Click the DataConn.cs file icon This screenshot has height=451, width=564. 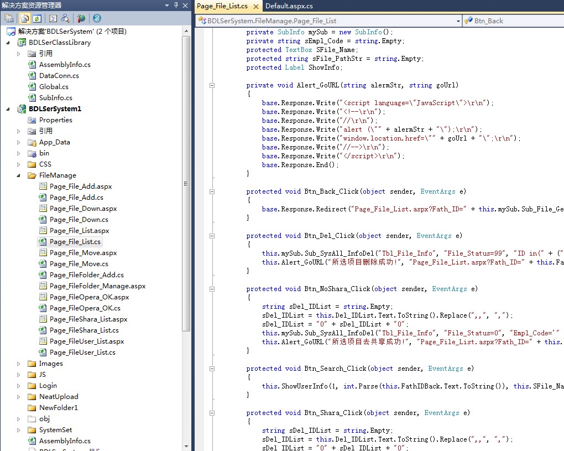[32, 76]
